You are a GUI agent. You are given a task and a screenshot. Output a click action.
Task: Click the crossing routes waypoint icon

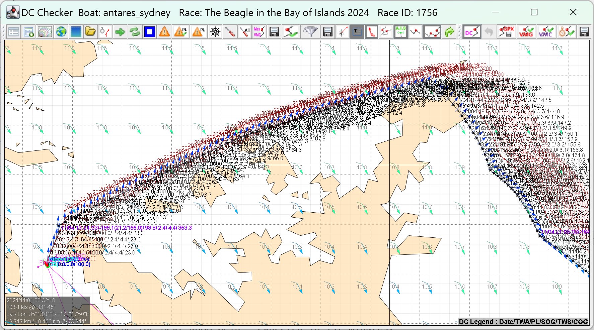coord(386,32)
